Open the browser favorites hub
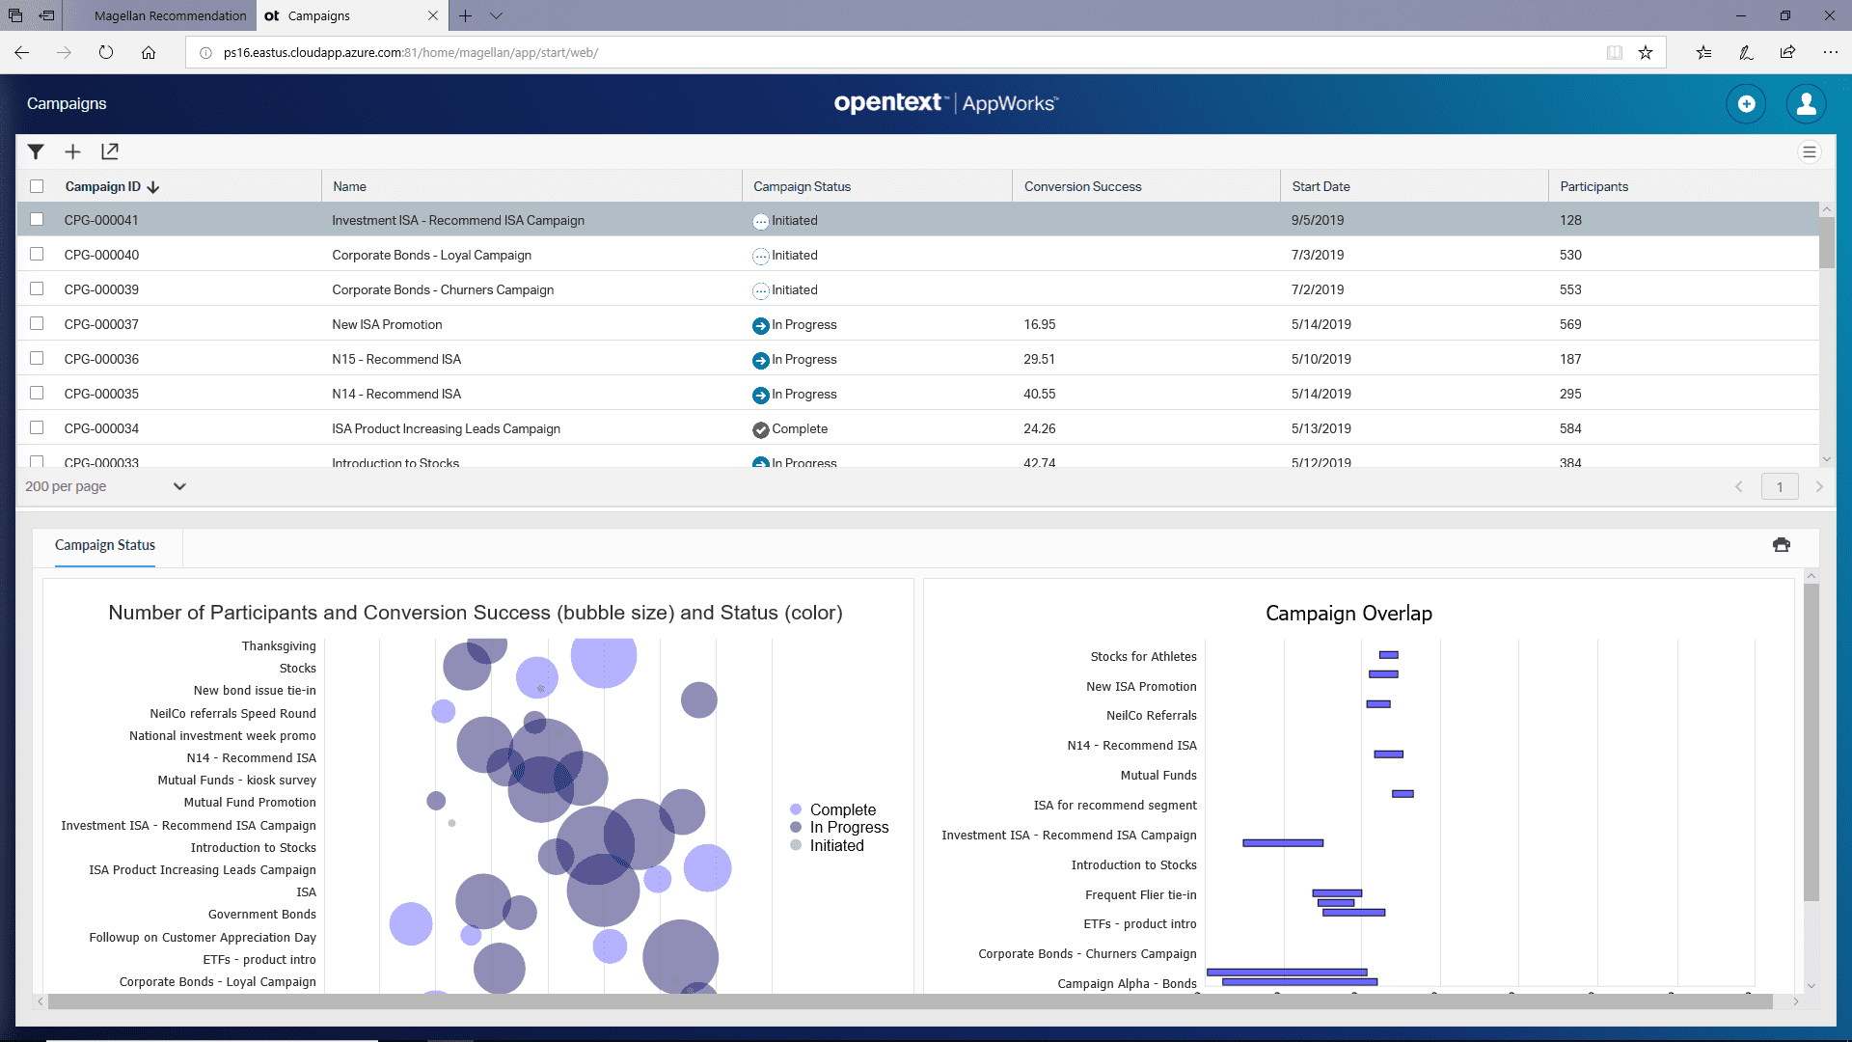The height and width of the screenshot is (1042, 1852). pyautogui.click(x=1704, y=53)
